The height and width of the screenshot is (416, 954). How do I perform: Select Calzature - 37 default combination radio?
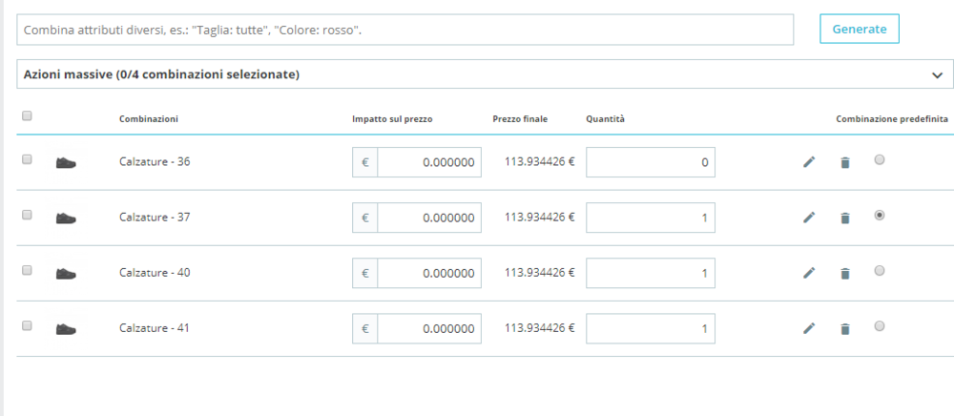880,215
